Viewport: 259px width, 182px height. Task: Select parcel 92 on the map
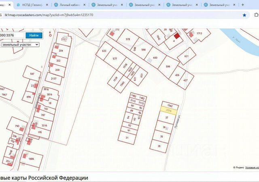pyautogui.click(x=129, y=125)
